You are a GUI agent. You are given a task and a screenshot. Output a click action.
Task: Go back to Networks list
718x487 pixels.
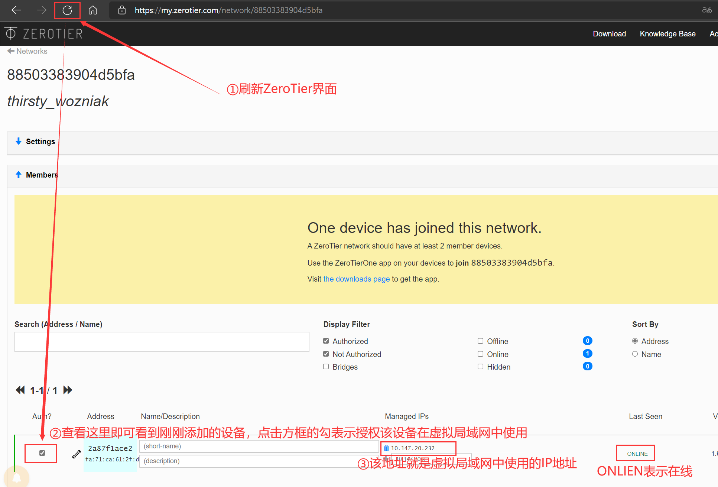(x=27, y=51)
